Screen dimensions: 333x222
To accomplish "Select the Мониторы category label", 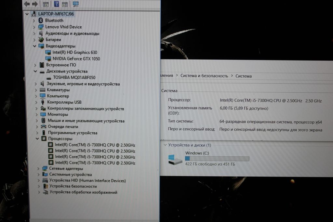I will (x=58, y=114).
